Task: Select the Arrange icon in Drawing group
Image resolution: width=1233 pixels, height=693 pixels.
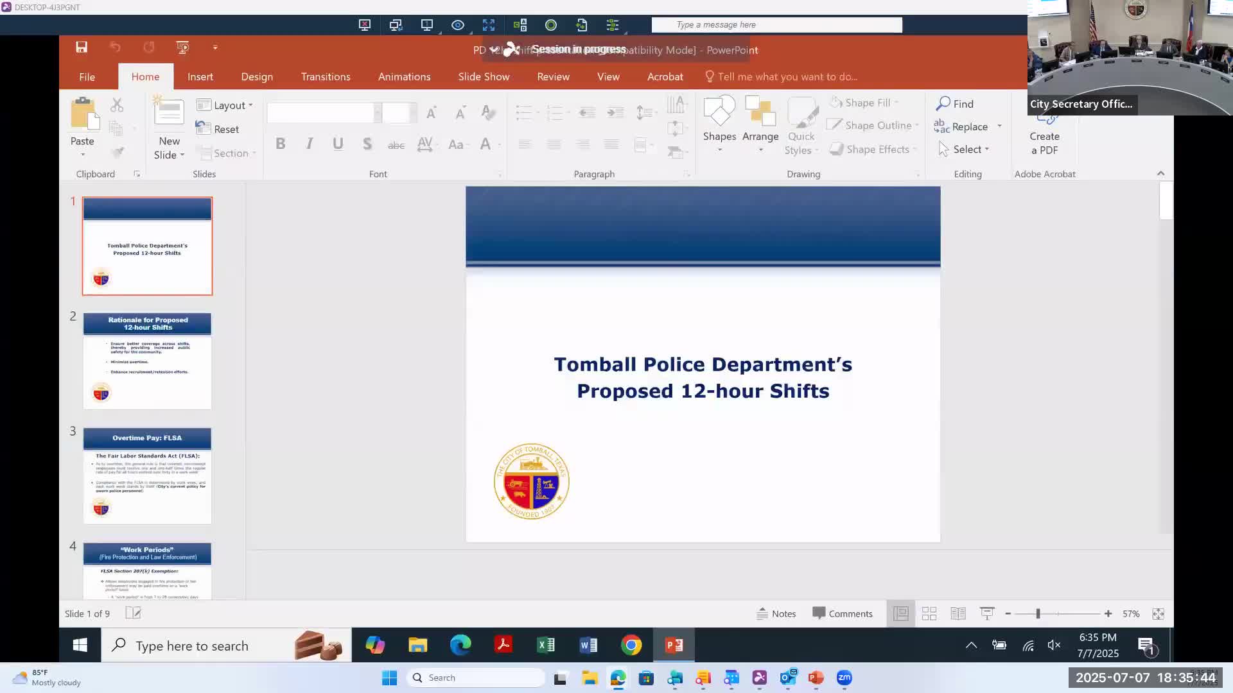Action: pos(760,122)
